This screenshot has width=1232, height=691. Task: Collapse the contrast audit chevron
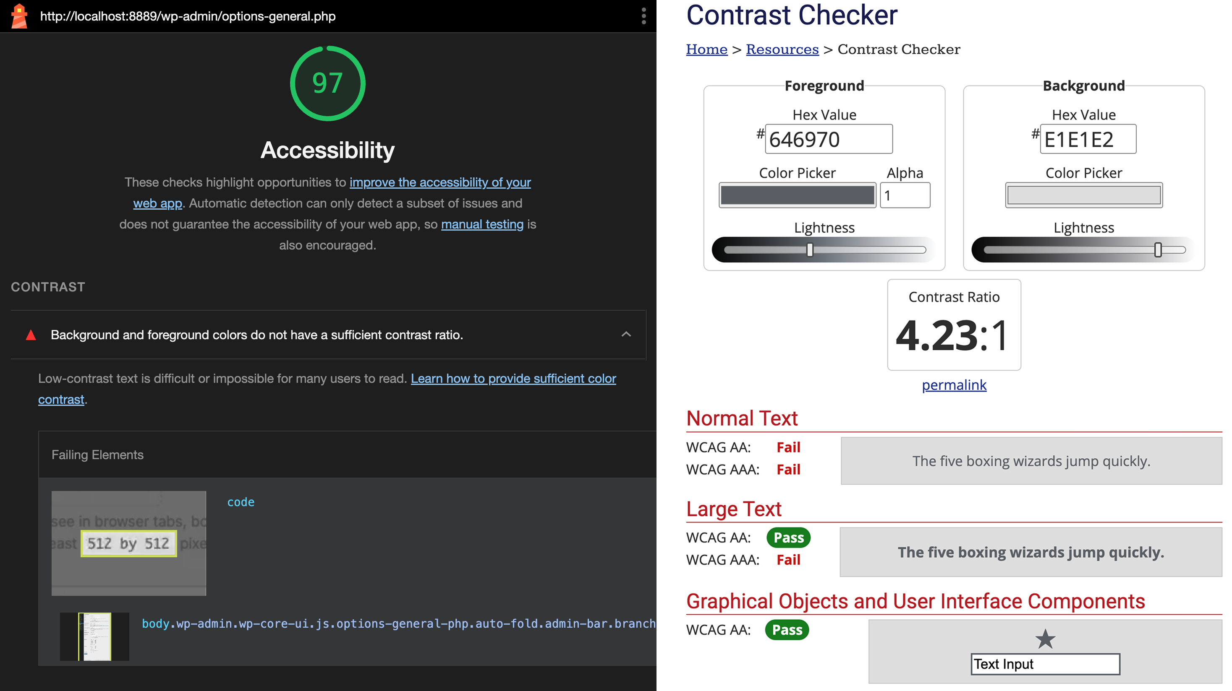pos(626,335)
